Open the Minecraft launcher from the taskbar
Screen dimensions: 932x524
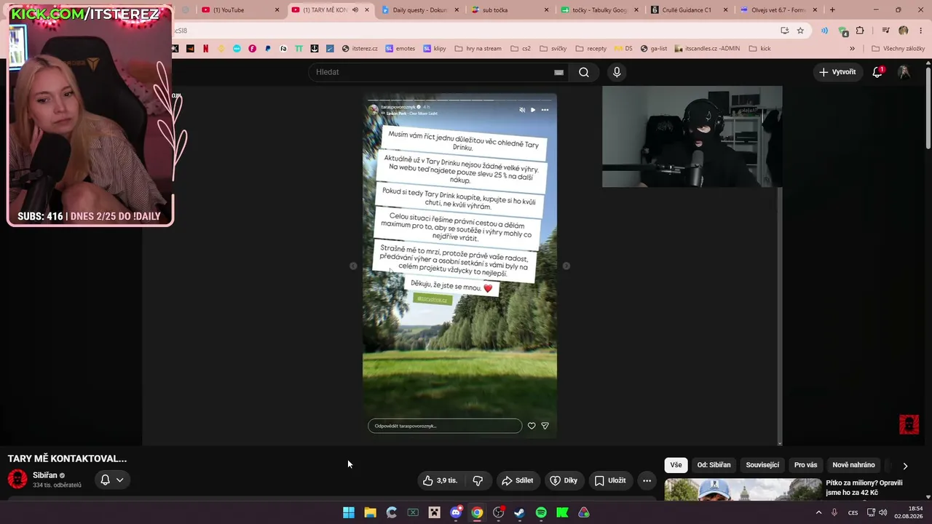pos(435,512)
